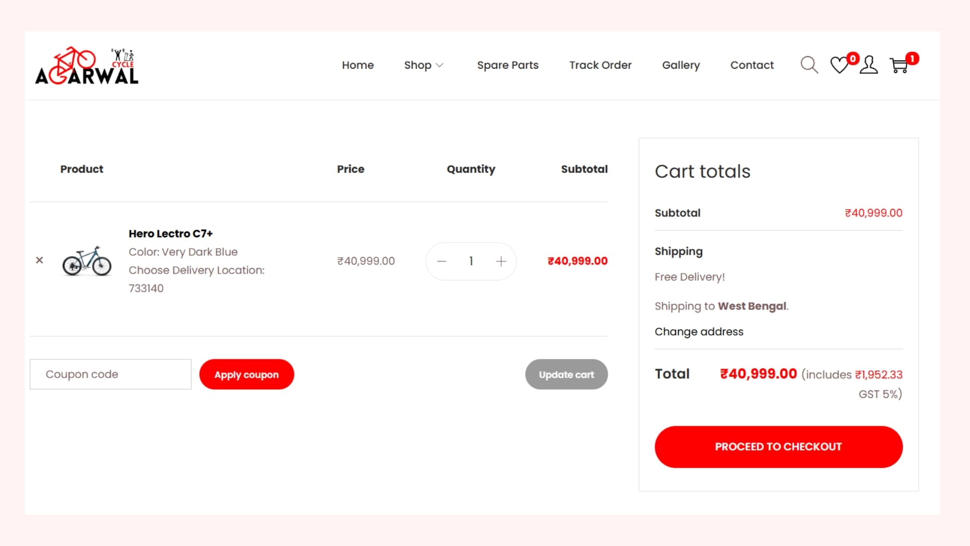Click the Price column header
The width and height of the screenshot is (970, 546).
click(351, 169)
